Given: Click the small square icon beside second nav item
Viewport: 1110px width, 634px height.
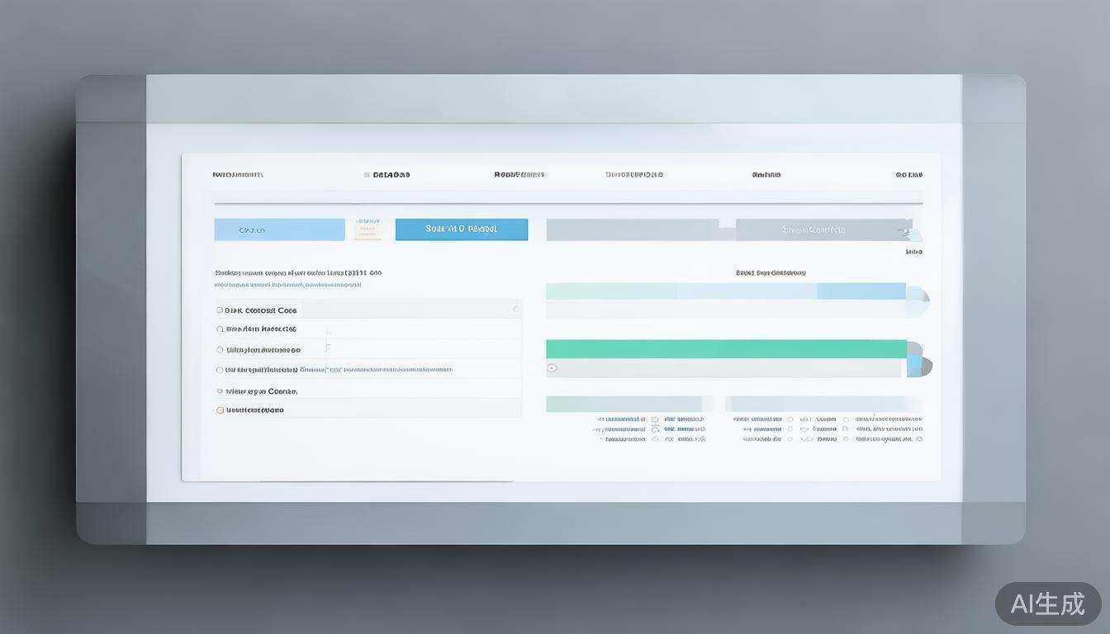Looking at the screenshot, I should tap(367, 175).
